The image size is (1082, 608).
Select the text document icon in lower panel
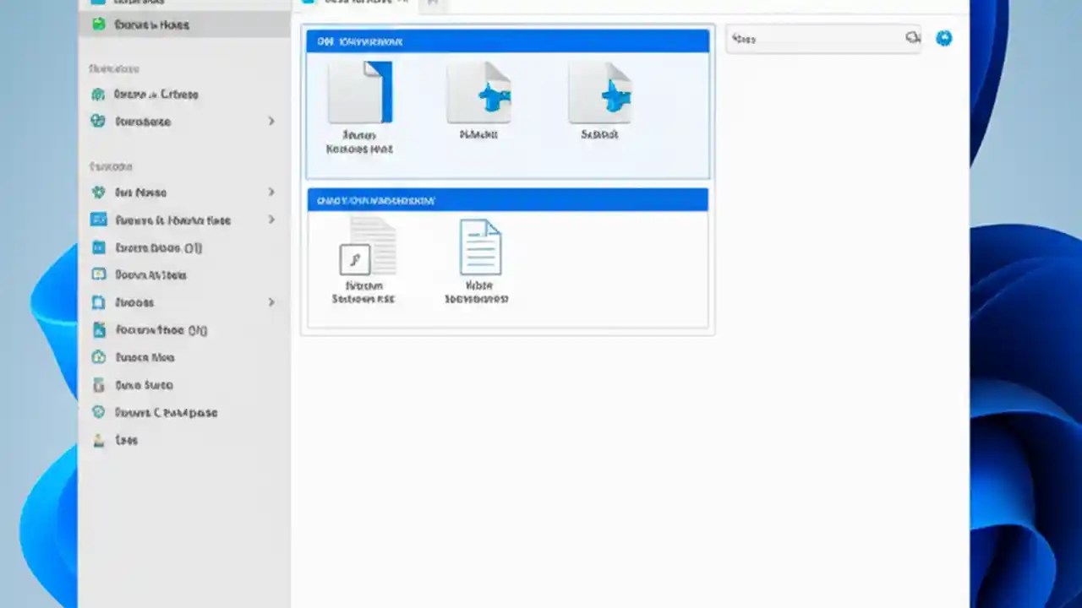tap(480, 247)
